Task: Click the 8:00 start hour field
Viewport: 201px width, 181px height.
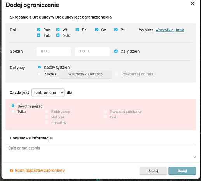Action: 54,52
